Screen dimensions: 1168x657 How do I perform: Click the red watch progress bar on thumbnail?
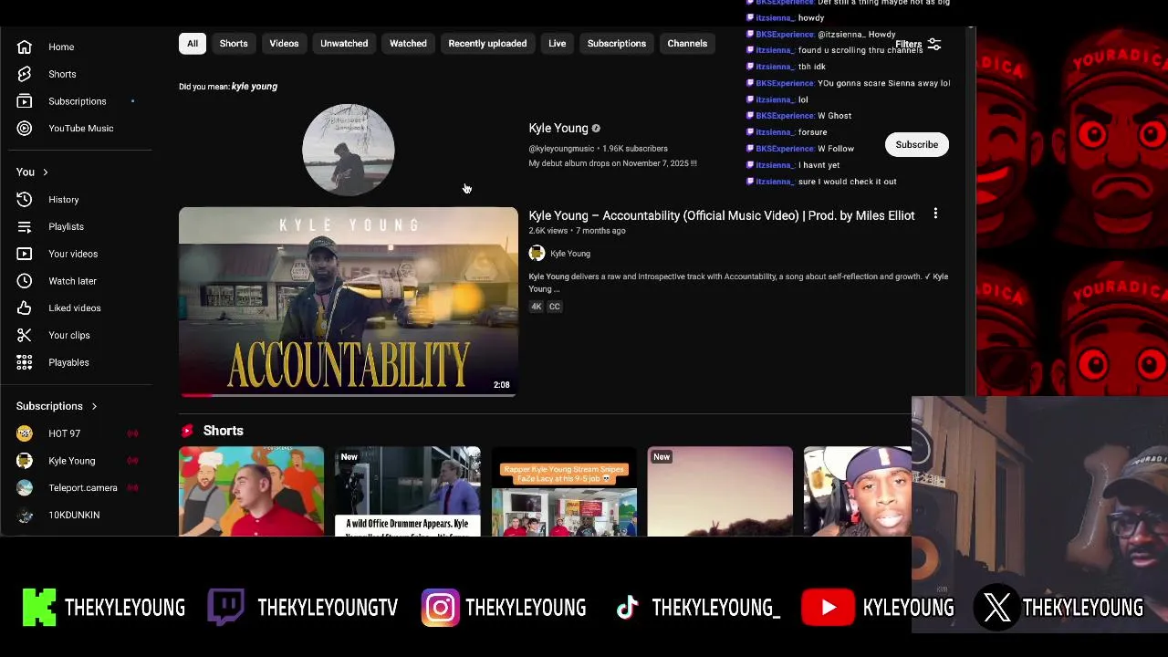pos(196,395)
